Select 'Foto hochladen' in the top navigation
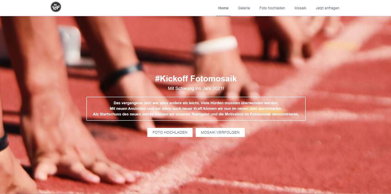 pos(272,8)
